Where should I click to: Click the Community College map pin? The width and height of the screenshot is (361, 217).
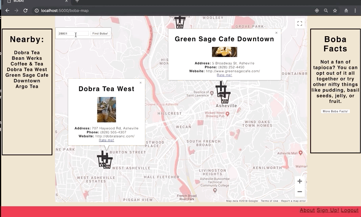point(215,190)
